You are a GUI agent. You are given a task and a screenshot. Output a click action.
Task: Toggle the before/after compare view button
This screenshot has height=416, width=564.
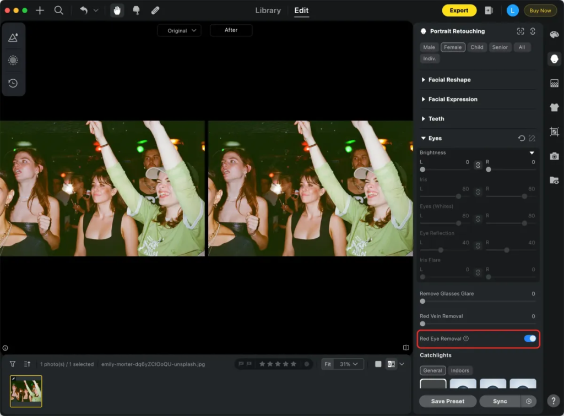391,364
